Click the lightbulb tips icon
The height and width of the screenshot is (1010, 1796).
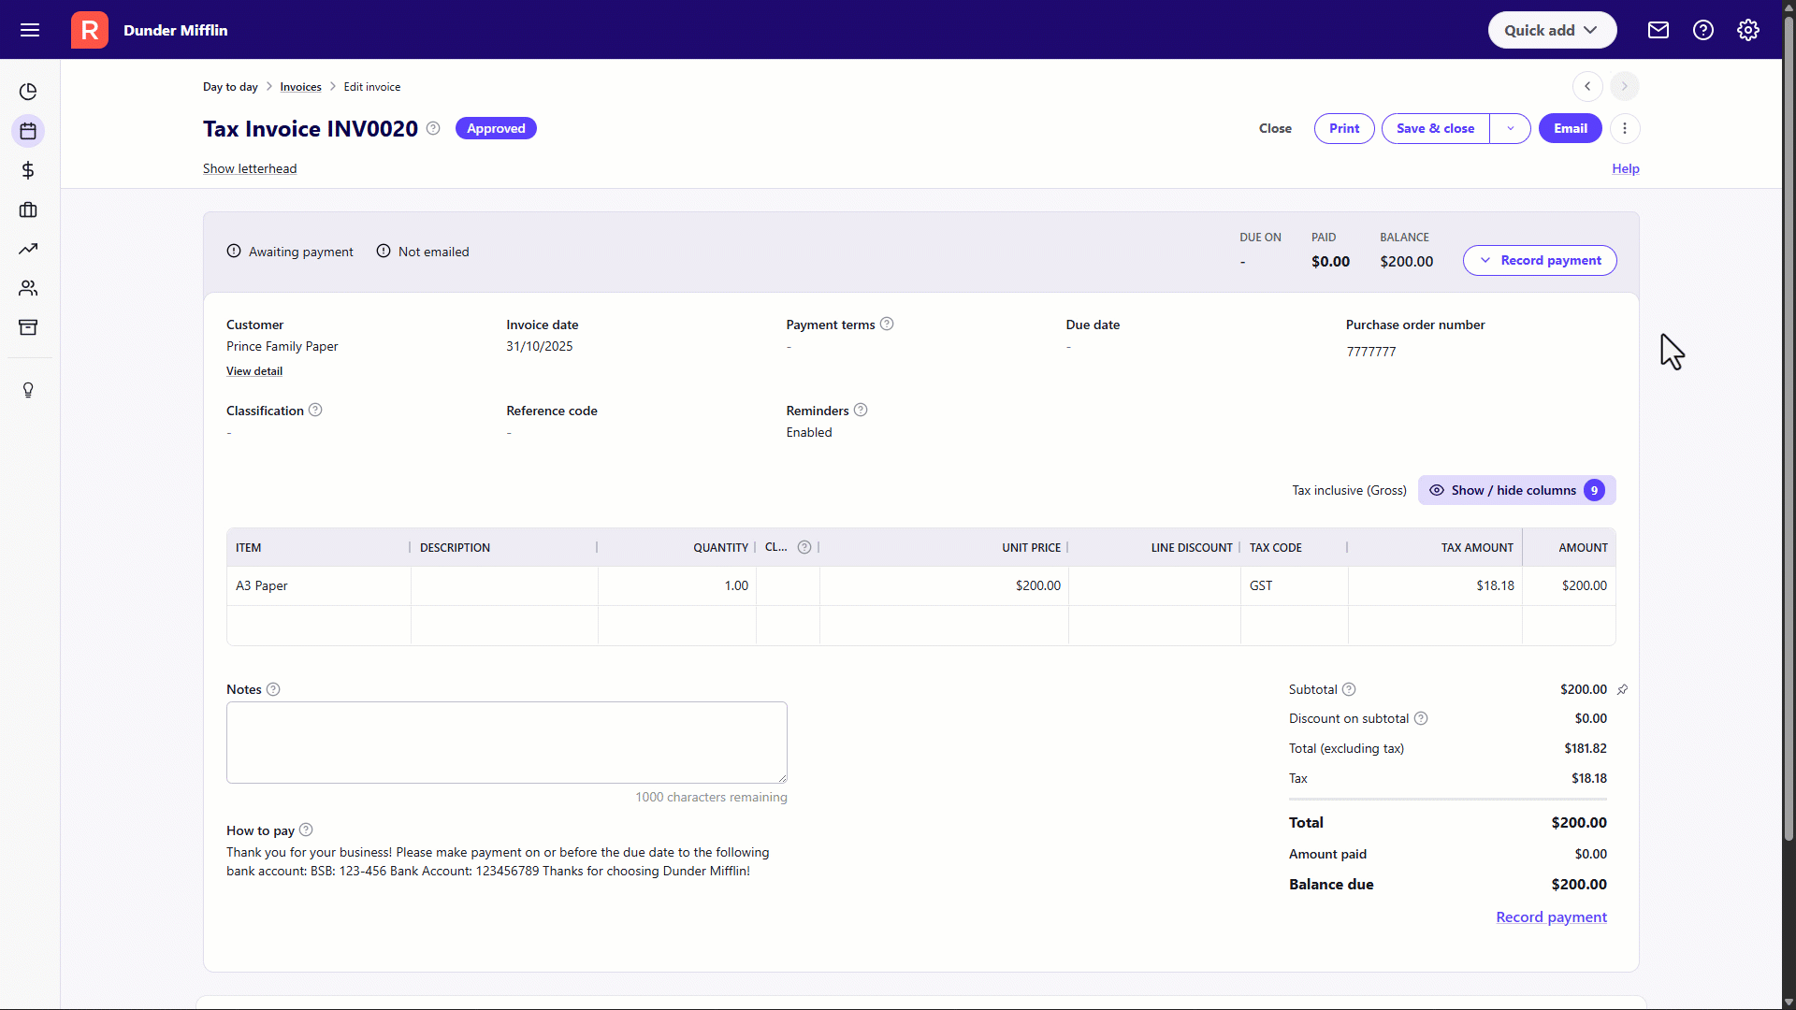coord(28,390)
